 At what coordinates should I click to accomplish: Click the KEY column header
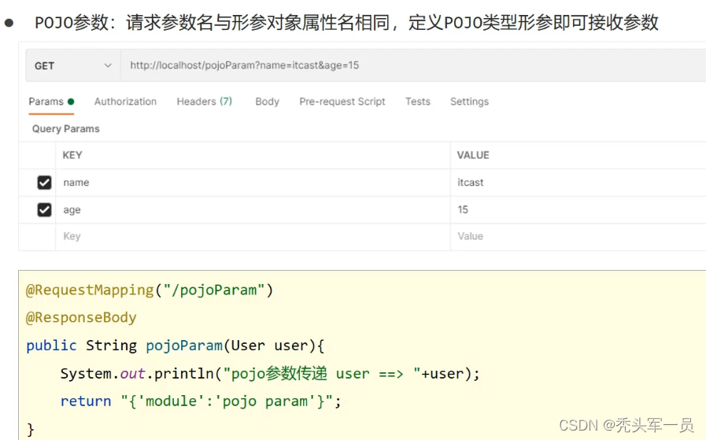tap(72, 155)
